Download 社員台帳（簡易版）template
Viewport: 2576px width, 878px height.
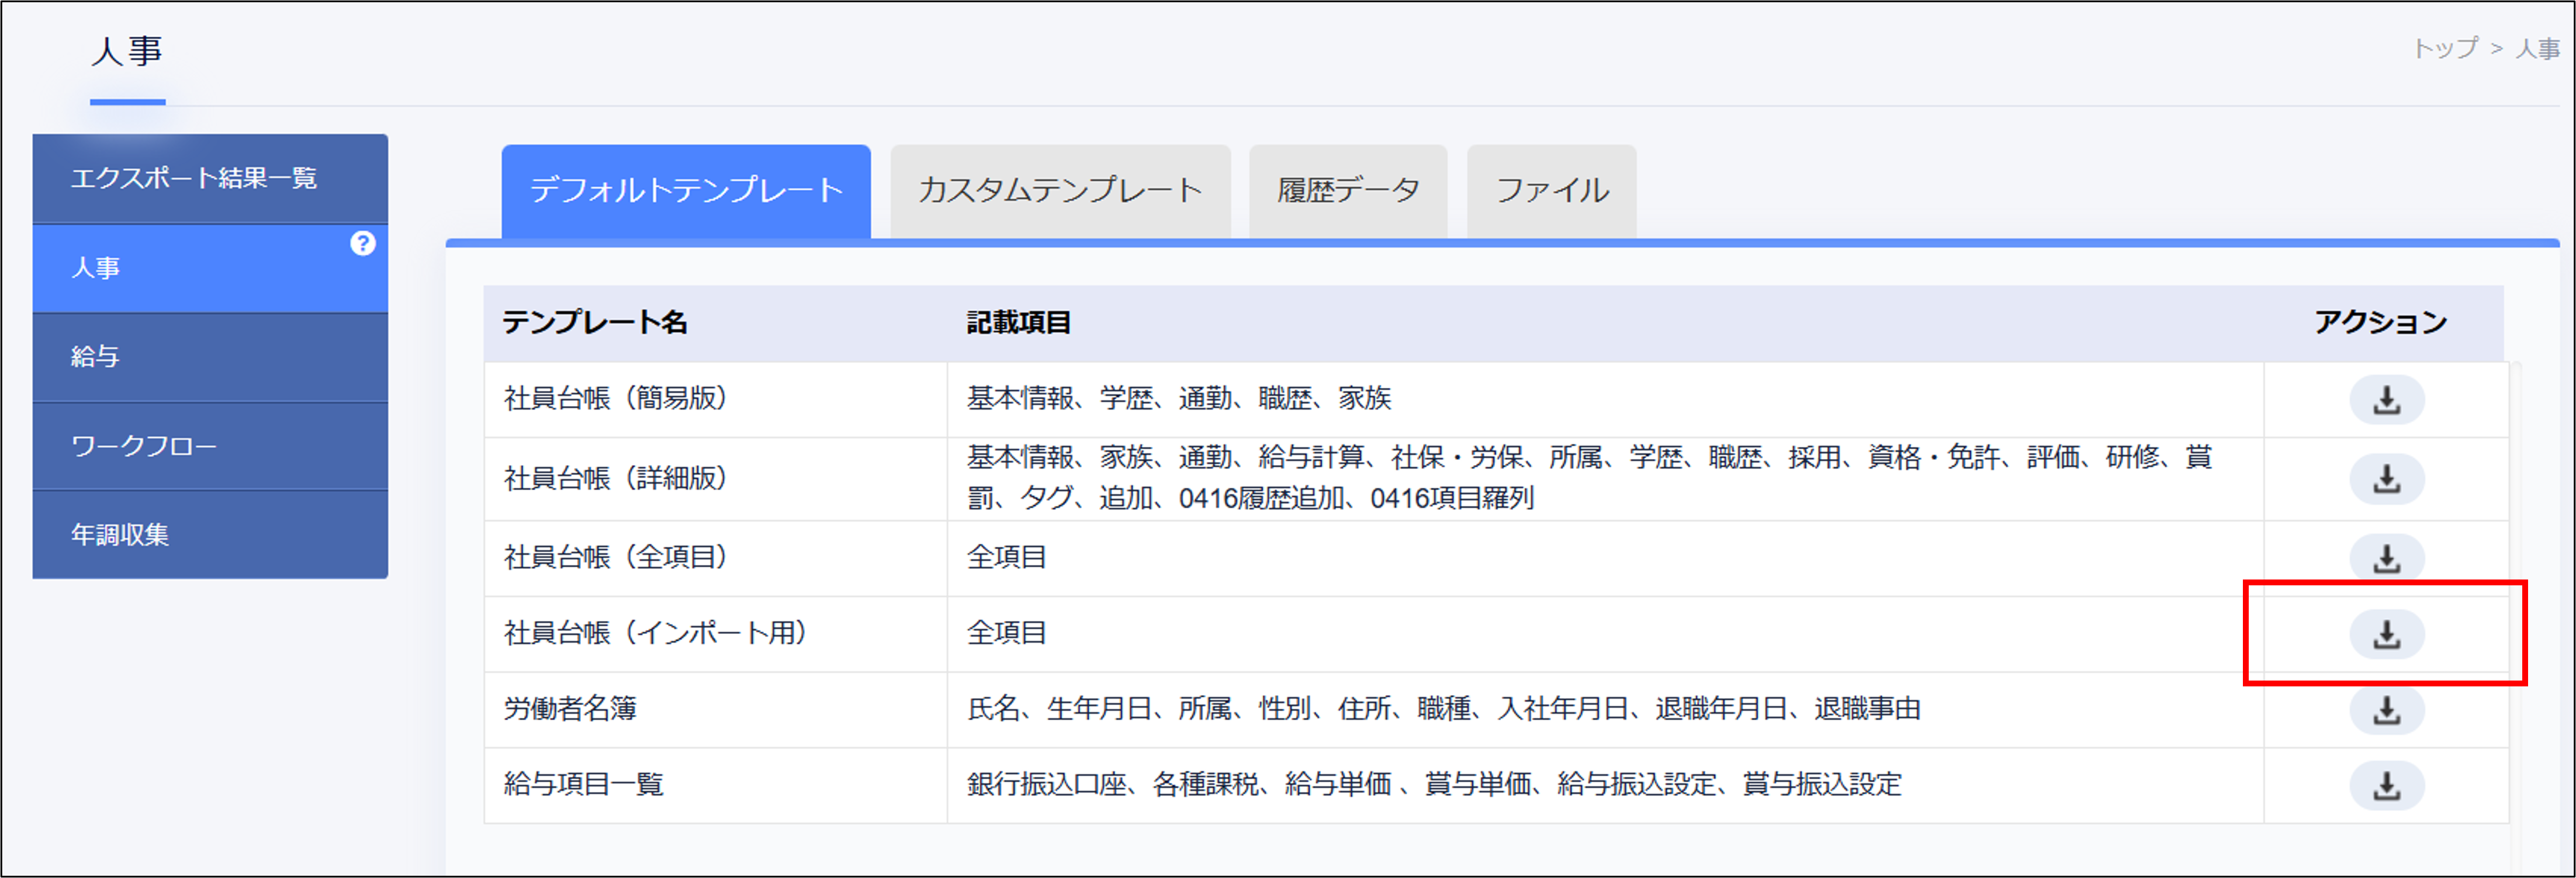tap(2386, 400)
